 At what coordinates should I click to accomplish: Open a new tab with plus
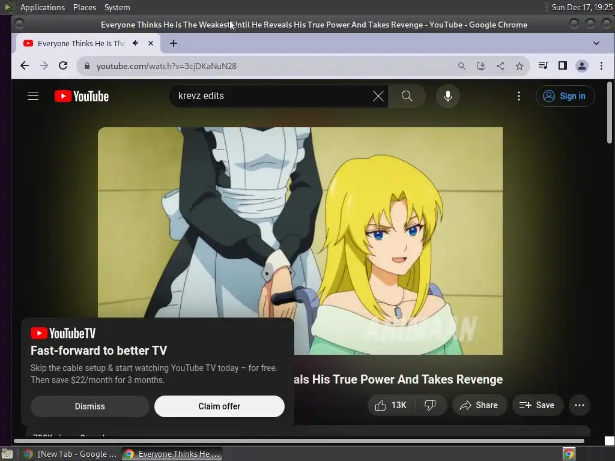[x=174, y=43]
